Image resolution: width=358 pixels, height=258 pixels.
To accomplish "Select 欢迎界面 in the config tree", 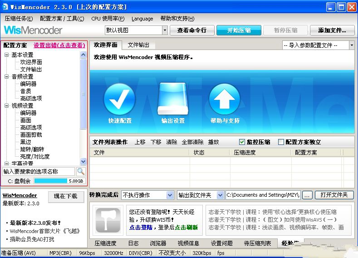I will pyautogui.click(x=31, y=62).
